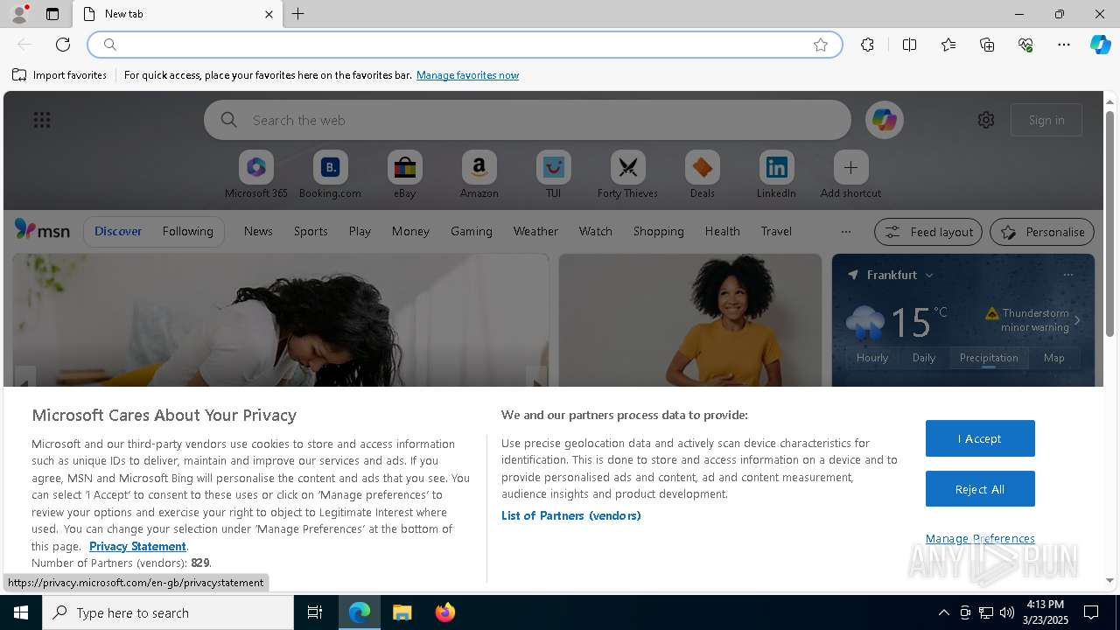Click I Accept cookies button

(980, 438)
